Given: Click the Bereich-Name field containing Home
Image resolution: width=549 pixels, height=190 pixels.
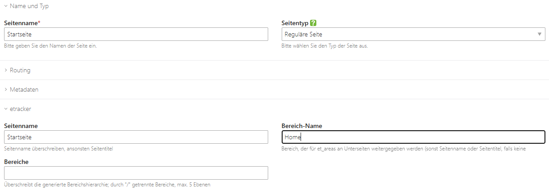Looking at the screenshot, I should (413, 137).
